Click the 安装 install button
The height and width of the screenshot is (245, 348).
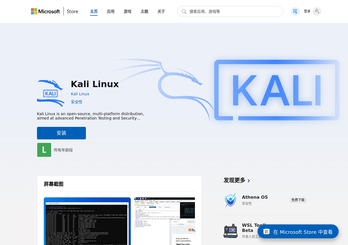(x=61, y=133)
